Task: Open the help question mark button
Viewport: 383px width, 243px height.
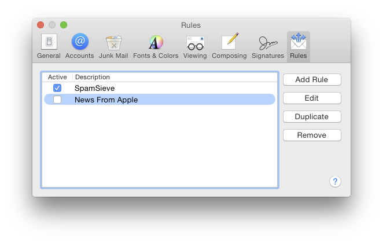Action: (x=335, y=182)
